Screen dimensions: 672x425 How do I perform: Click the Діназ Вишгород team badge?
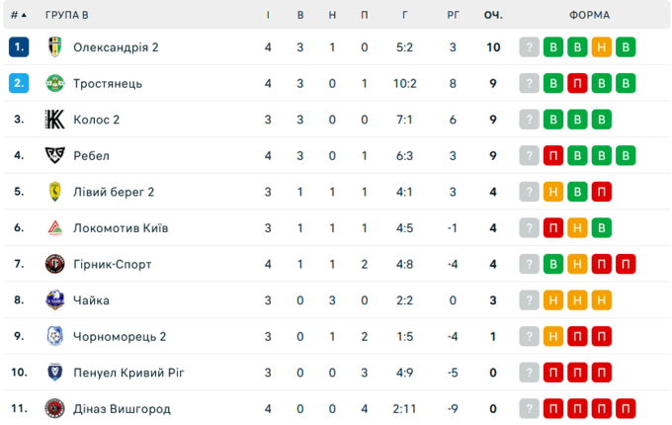coord(54,408)
